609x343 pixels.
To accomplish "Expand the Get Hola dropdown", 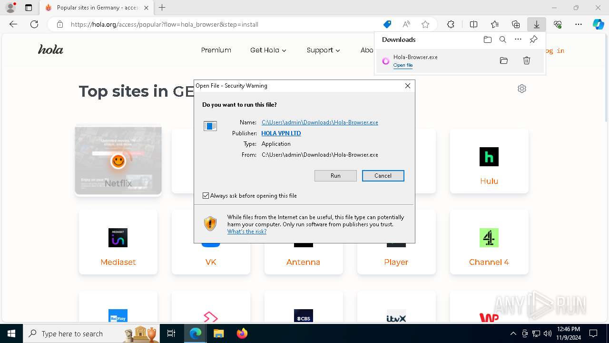I will [x=268, y=50].
